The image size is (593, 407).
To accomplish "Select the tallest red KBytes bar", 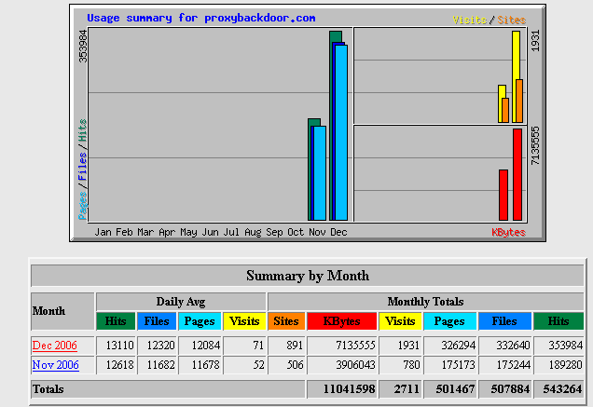I will coord(517,174).
